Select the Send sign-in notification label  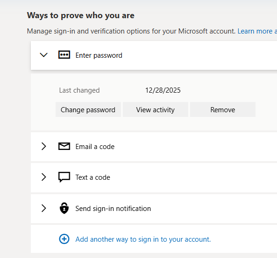[x=113, y=209]
